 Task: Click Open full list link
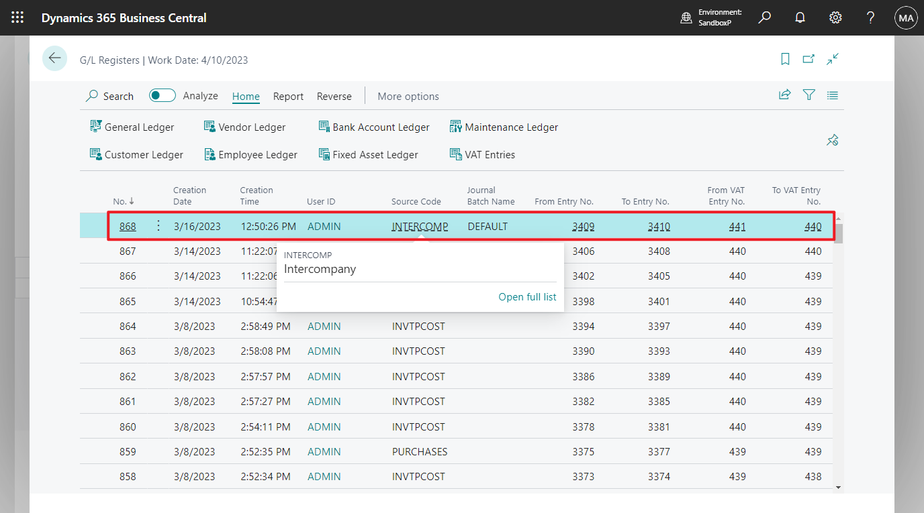527,297
